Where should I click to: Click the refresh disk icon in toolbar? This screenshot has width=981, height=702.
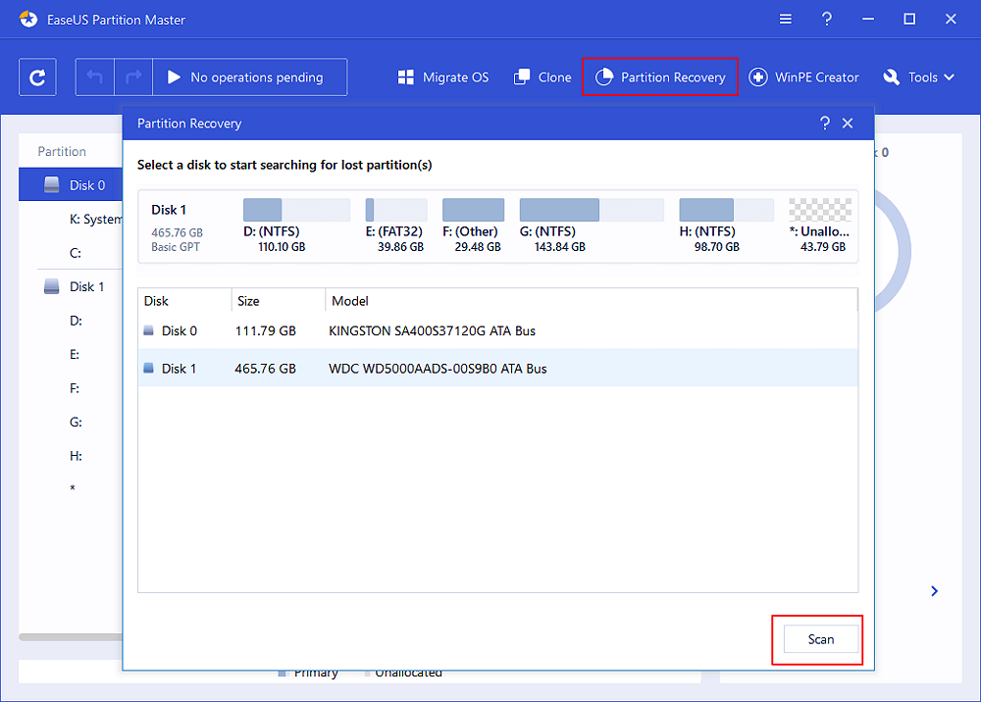coord(37,77)
